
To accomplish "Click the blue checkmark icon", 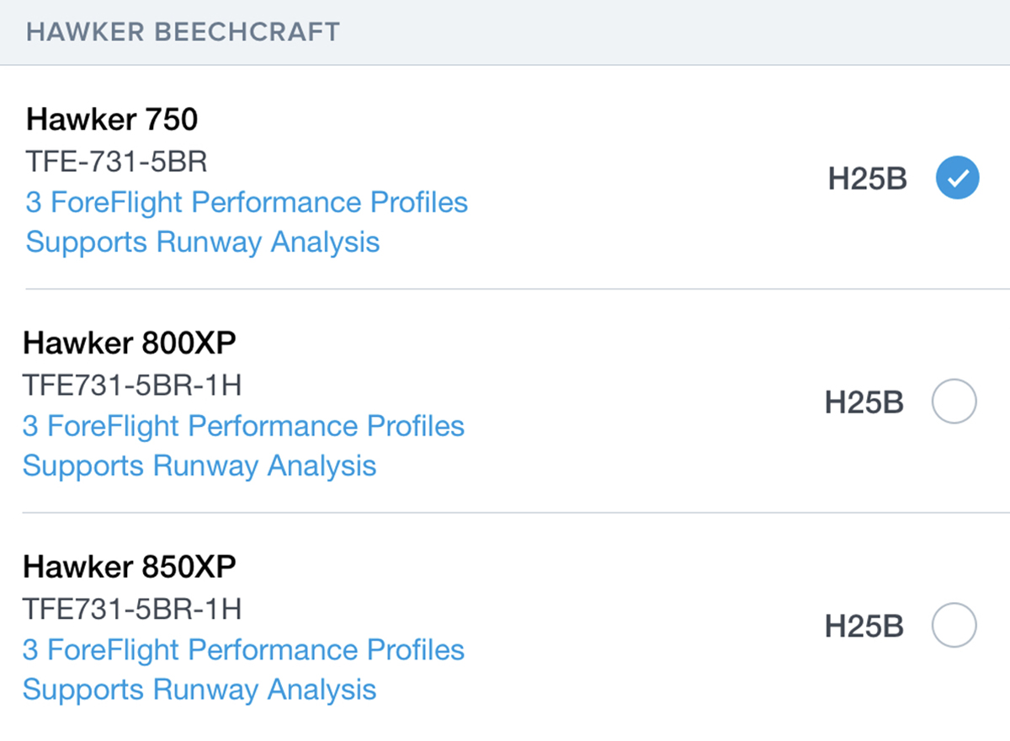I will [957, 179].
